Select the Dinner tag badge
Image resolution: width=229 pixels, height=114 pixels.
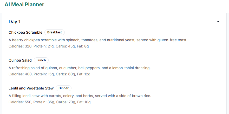coord(63,88)
